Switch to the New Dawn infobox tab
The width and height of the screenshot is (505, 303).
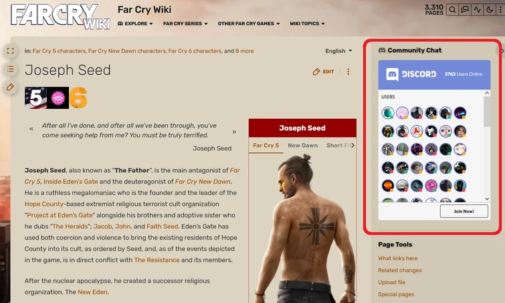coord(303,145)
